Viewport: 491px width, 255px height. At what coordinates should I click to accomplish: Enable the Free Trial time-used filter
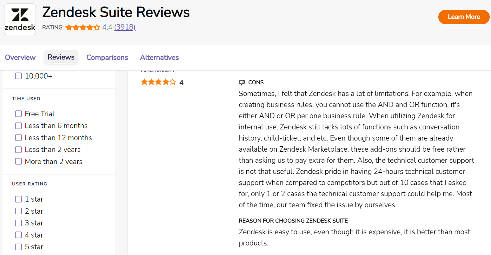pyautogui.click(x=18, y=114)
